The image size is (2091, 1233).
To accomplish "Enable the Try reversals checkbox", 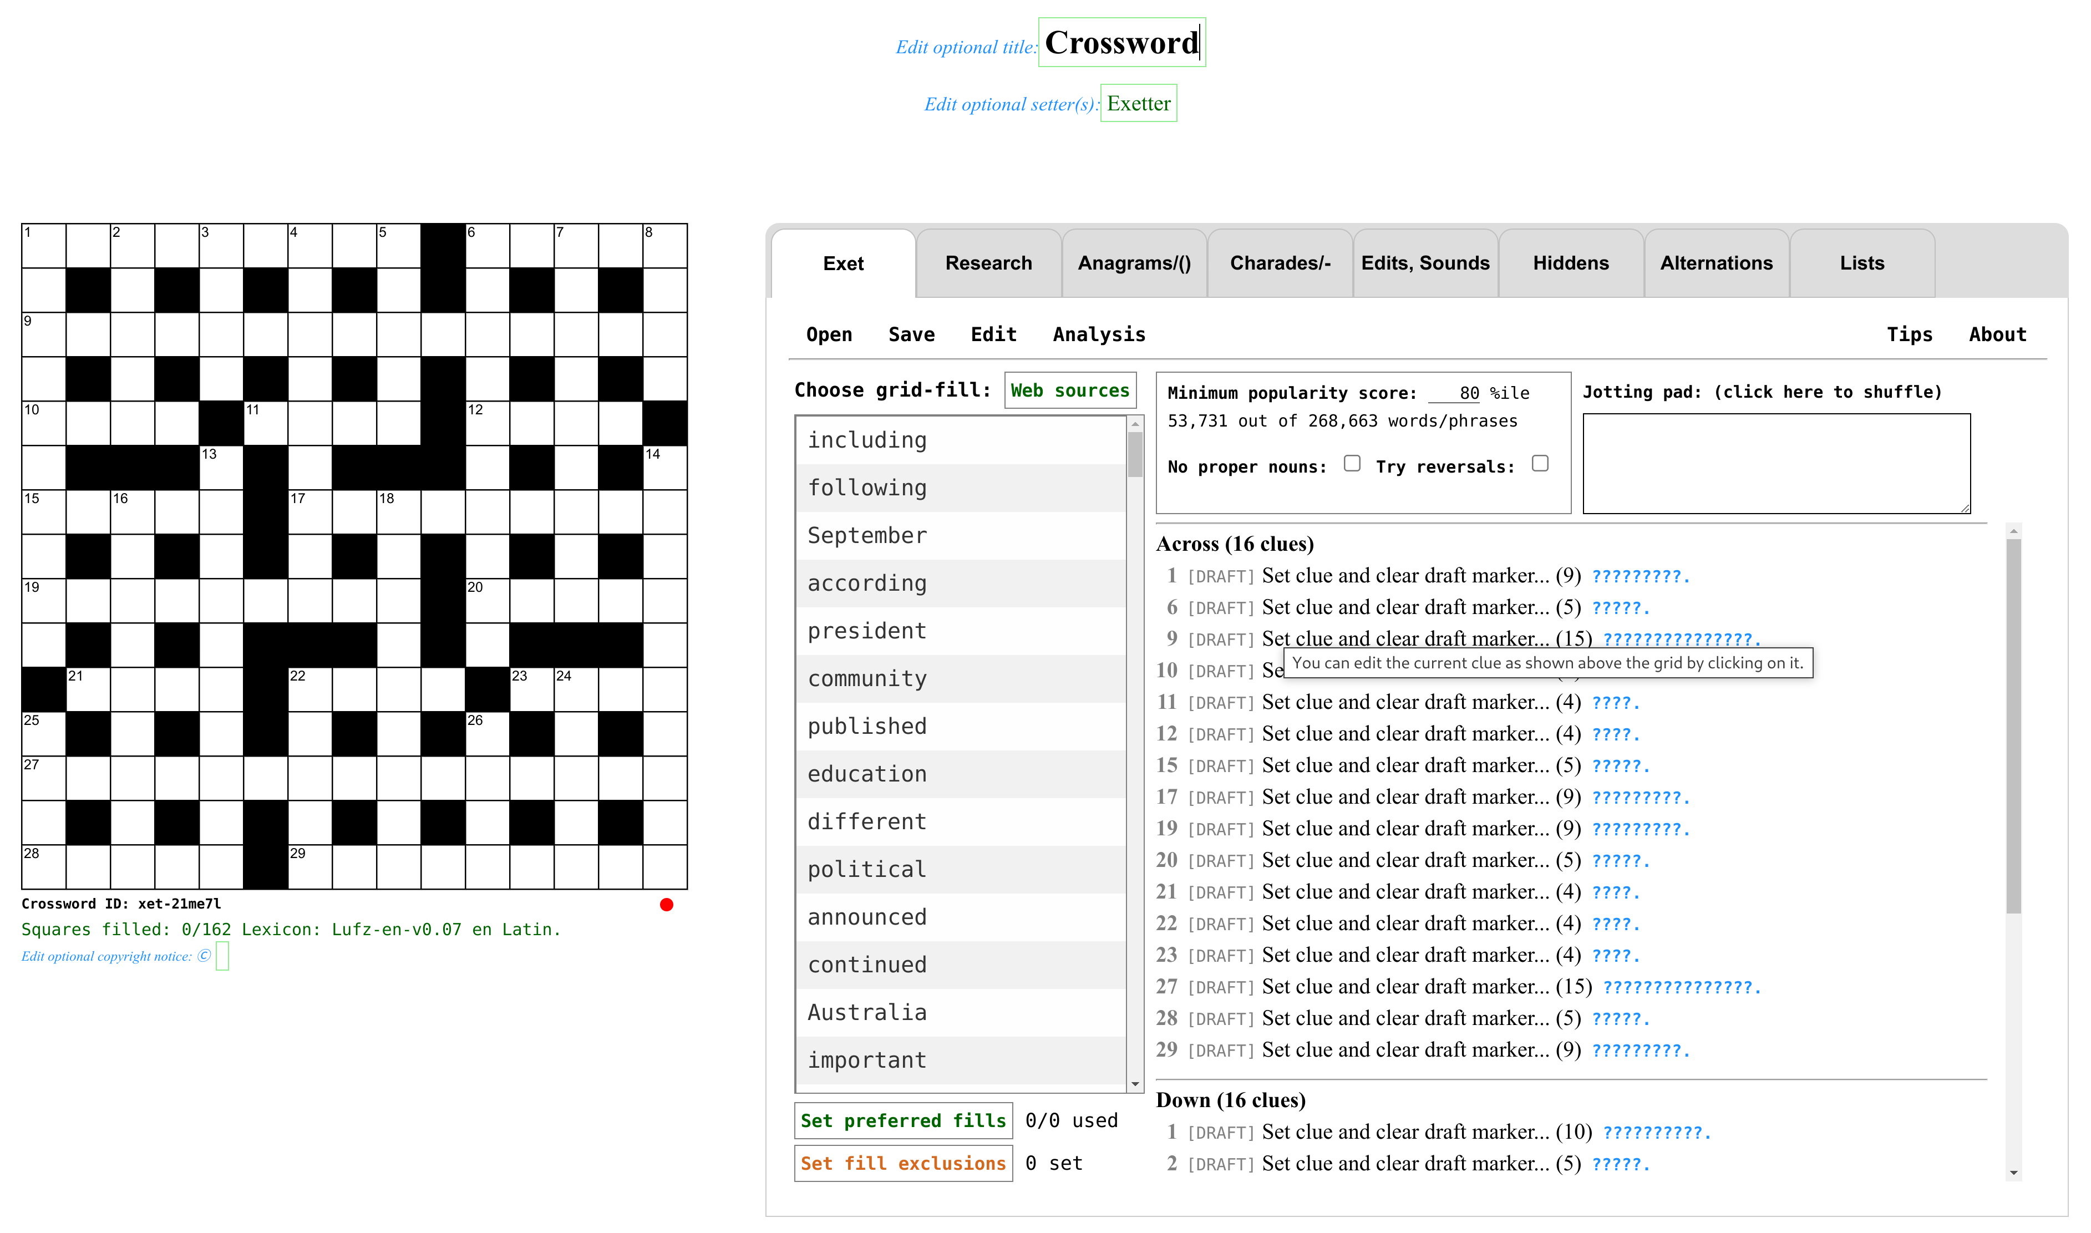I will click(1539, 464).
